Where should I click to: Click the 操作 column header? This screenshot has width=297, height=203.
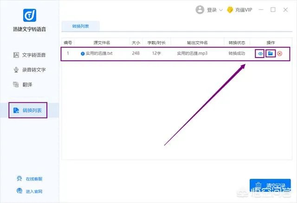pyautogui.click(x=271, y=43)
